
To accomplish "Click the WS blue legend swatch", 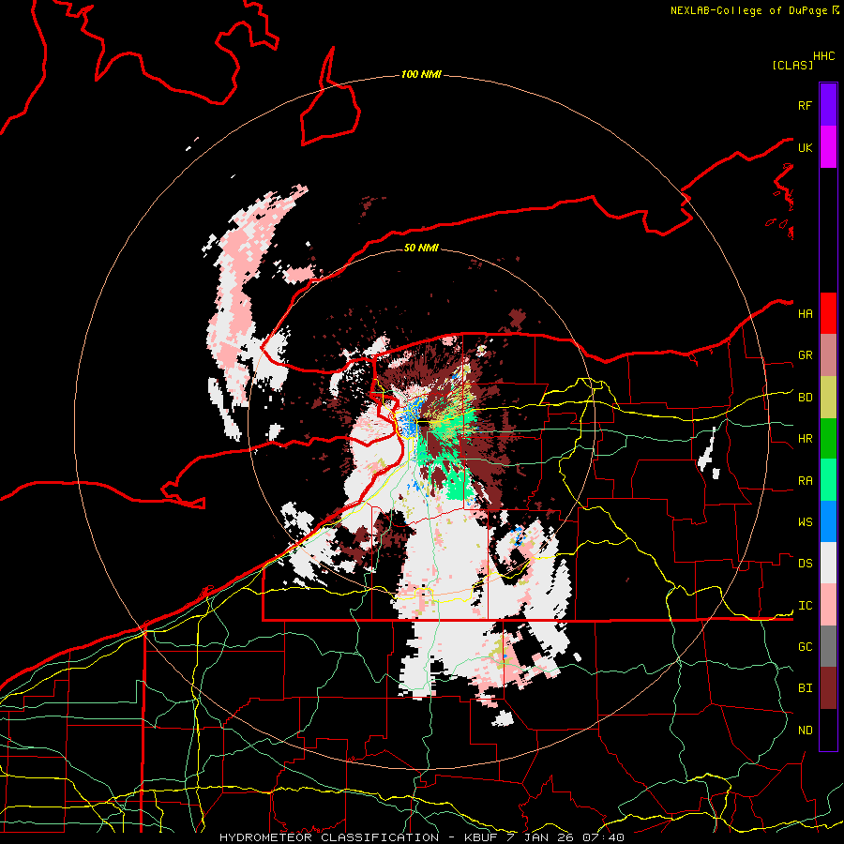I will [x=828, y=521].
